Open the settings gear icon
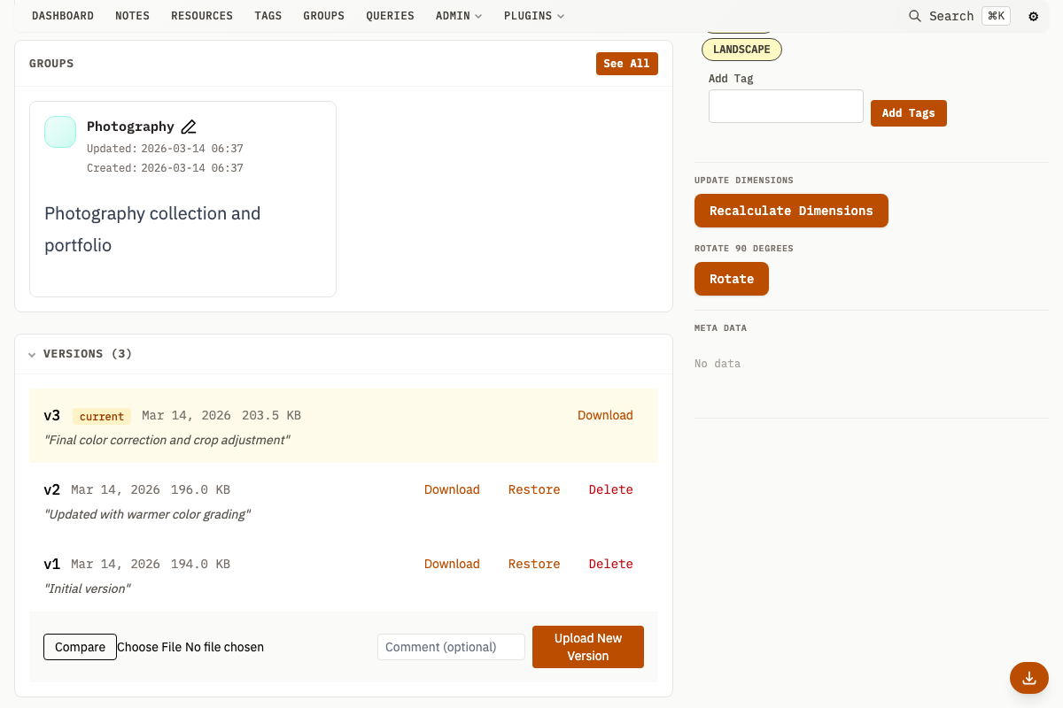 (x=1033, y=16)
